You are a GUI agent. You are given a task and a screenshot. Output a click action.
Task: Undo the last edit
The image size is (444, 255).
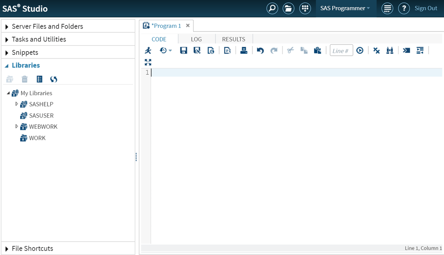(x=260, y=50)
